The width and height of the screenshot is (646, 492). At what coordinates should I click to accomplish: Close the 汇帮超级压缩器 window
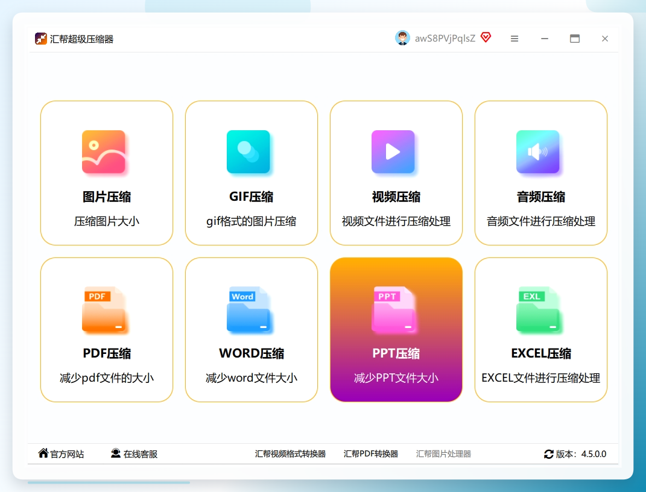(x=605, y=39)
